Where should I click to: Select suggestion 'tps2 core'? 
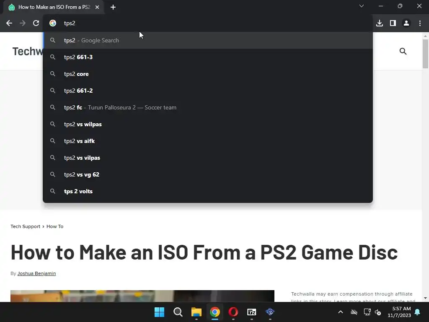[208, 74]
